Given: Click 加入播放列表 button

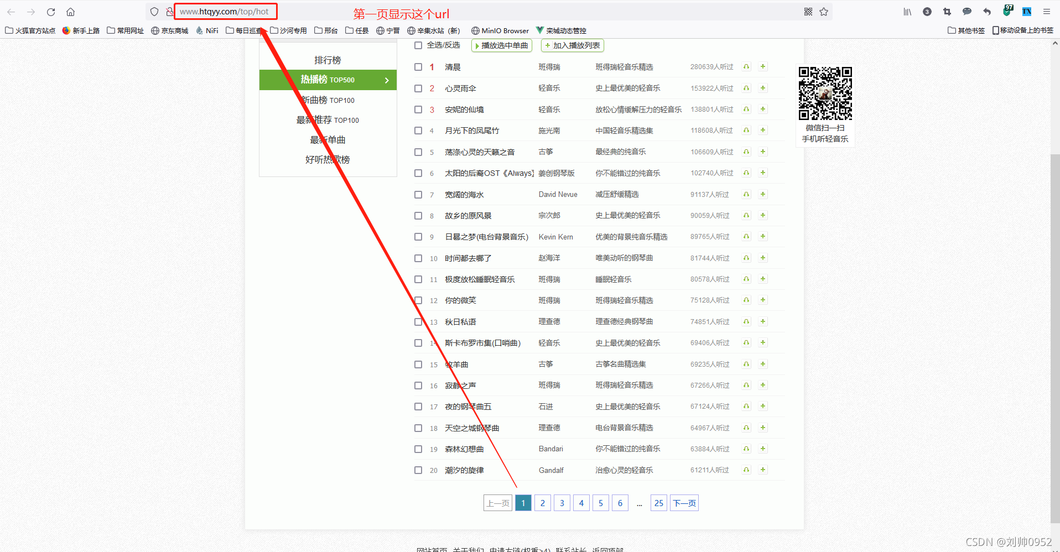Looking at the screenshot, I should (573, 45).
